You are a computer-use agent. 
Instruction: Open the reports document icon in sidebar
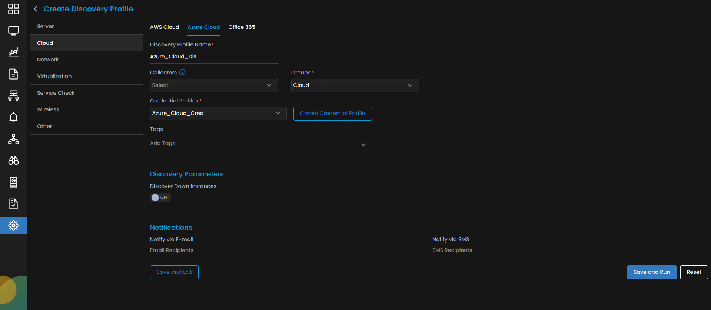[13, 74]
